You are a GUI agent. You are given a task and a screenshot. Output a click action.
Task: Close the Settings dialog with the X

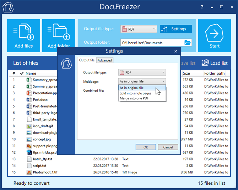(x=175, y=51)
